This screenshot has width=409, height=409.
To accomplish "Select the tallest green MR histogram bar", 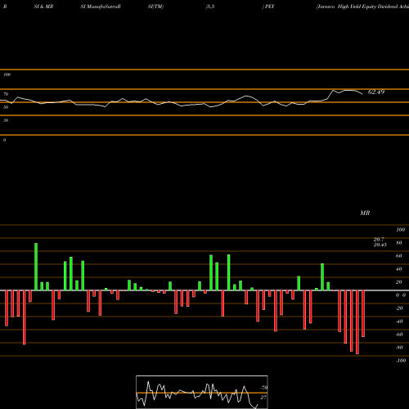I will (36, 267).
